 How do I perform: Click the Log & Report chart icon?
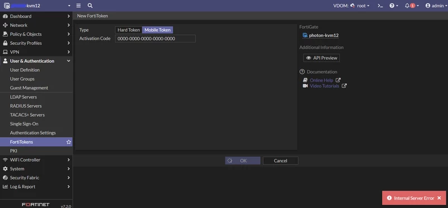[5, 187]
